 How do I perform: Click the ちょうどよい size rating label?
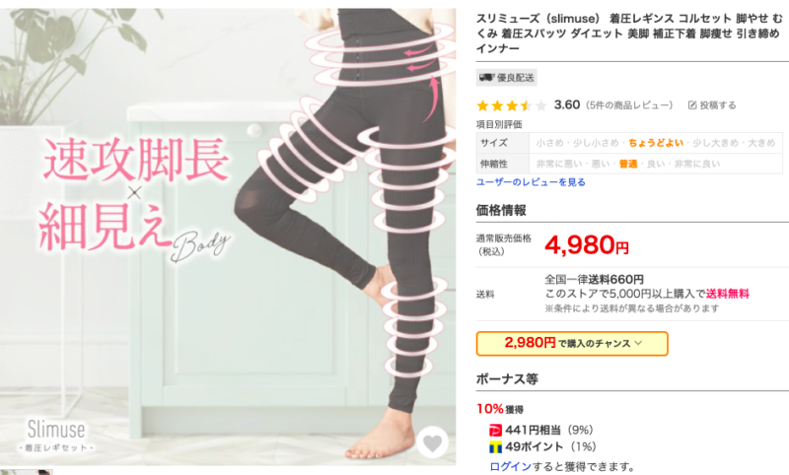point(656,143)
